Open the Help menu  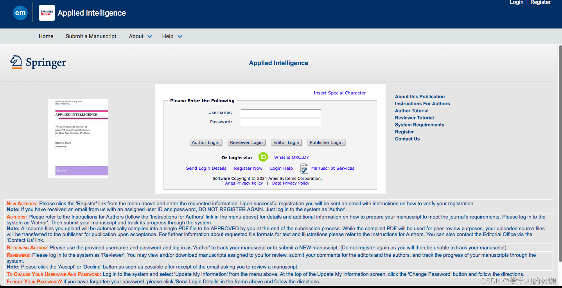tap(168, 36)
